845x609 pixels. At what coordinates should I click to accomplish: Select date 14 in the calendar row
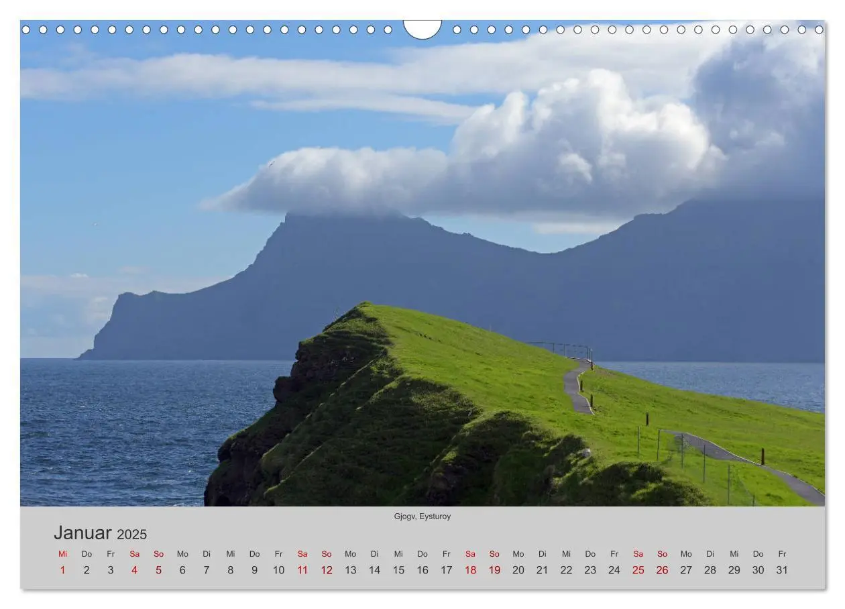coord(374,570)
